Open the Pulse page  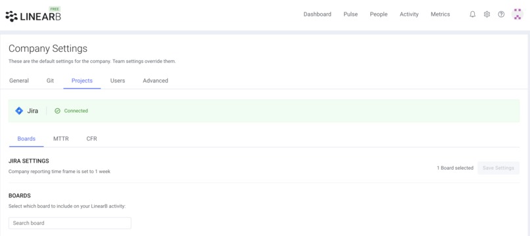[x=350, y=14]
